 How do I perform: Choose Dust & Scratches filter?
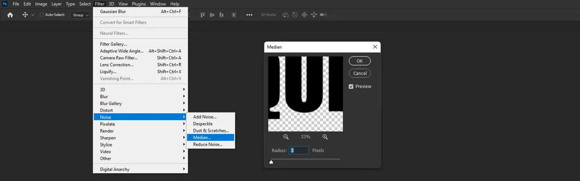[x=211, y=131]
